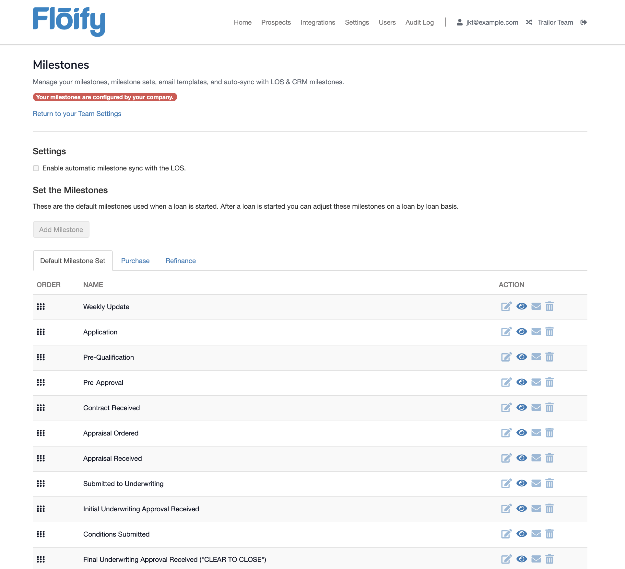Edit the Pre-Approval milestone
The image size is (625, 569).
(506, 382)
